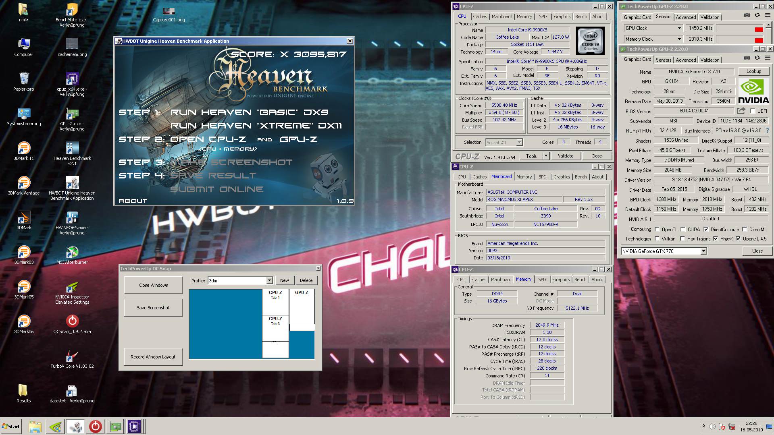The height and width of the screenshot is (435, 774).
Task: Open NVIDIA Inspector Elevated Settings icon
Action: [x=72, y=292]
